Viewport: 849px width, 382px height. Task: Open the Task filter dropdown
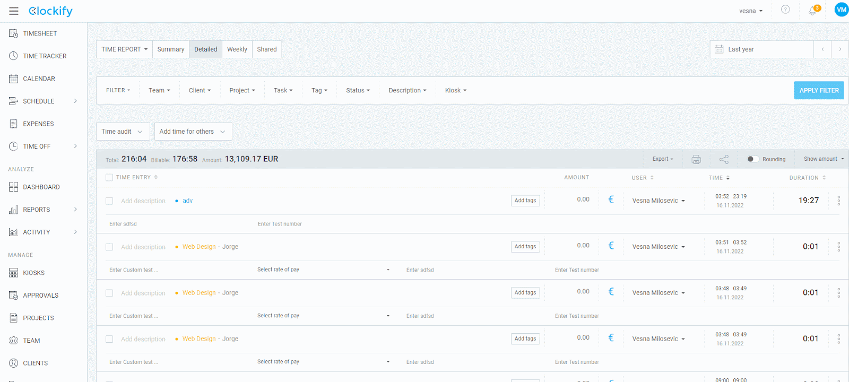coord(283,90)
